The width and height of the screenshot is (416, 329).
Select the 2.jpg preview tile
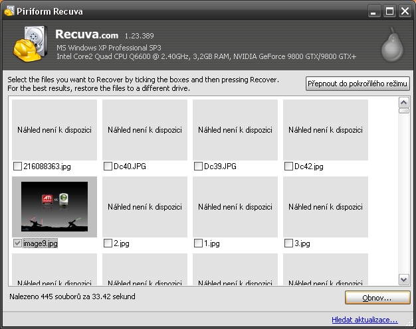coord(145,206)
